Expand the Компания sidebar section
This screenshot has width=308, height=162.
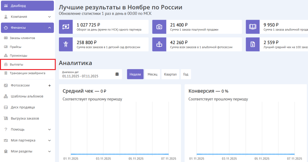[x=49, y=17]
